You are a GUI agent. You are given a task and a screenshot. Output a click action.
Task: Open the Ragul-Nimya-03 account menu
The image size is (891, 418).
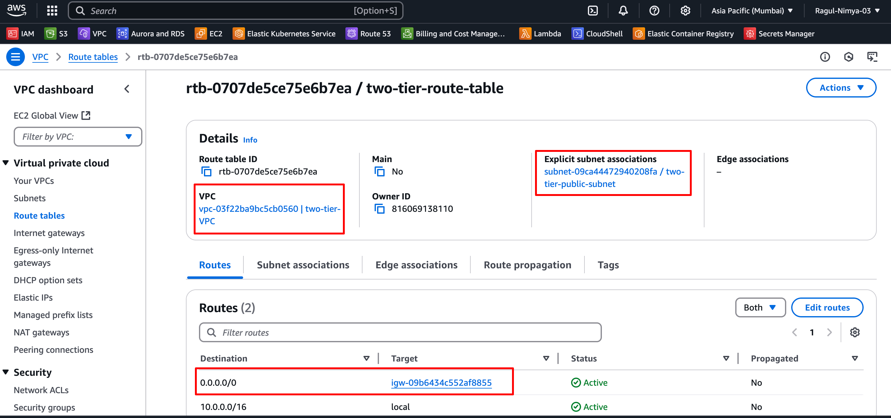pos(847,11)
